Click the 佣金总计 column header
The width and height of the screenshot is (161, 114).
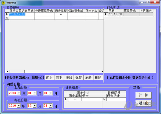pyautogui.click(x=116, y=96)
